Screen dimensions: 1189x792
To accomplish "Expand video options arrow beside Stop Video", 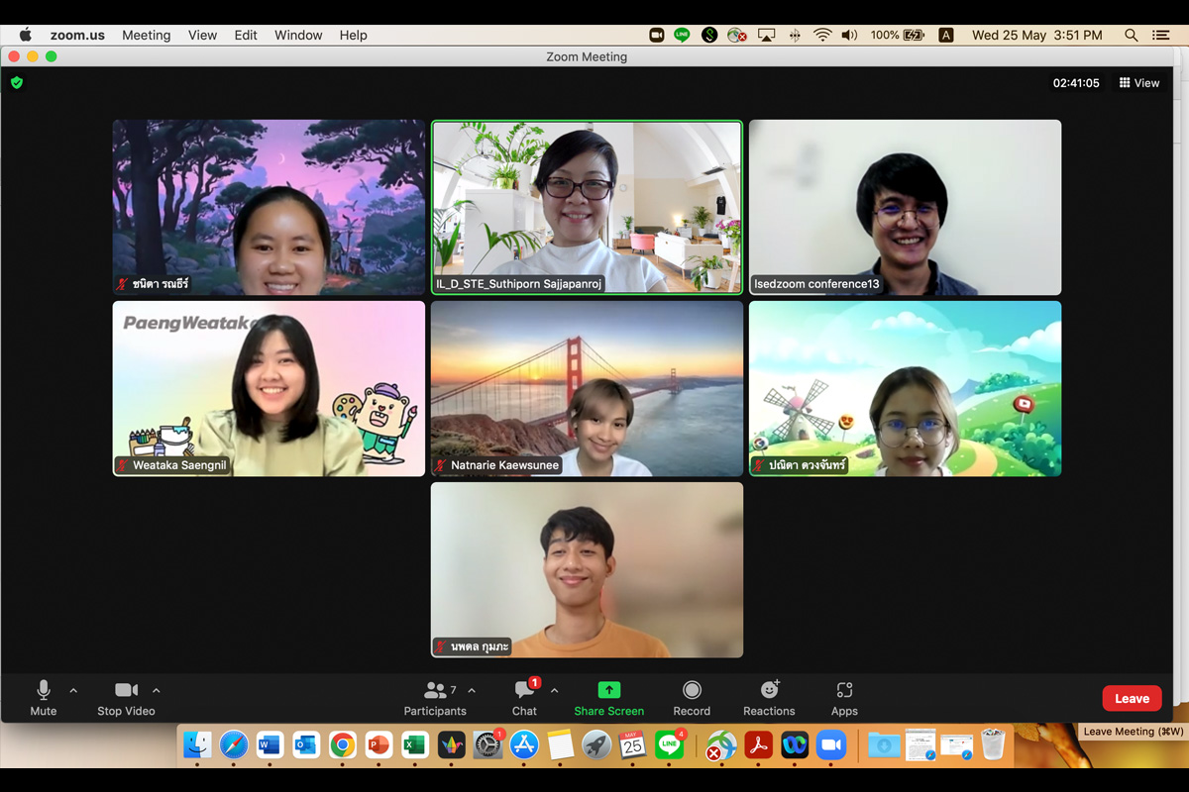I will (157, 690).
